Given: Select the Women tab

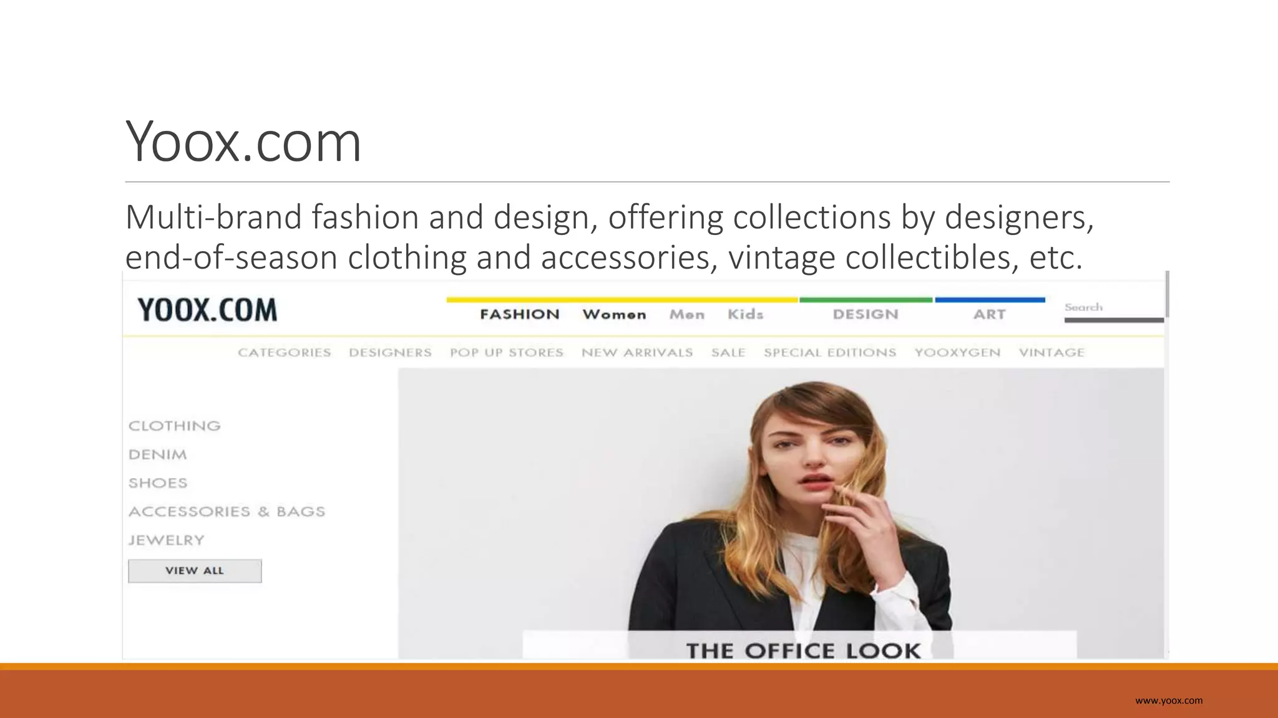Looking at the screenshot, I should [x=614, y=315].
